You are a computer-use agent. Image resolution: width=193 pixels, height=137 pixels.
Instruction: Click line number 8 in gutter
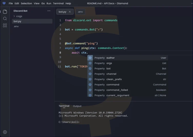60,53
